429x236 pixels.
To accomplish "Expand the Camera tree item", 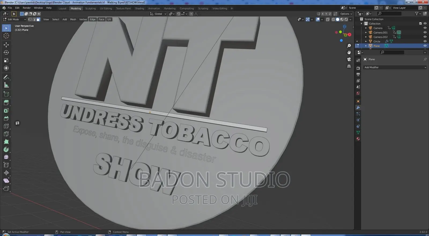I will point(366,28).
